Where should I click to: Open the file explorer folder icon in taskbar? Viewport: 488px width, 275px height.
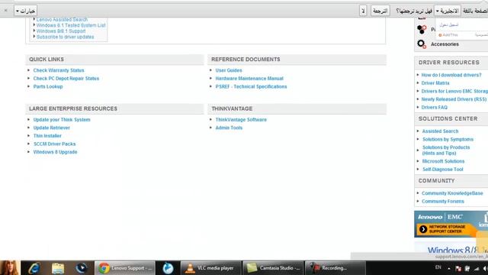pos(58,268)
